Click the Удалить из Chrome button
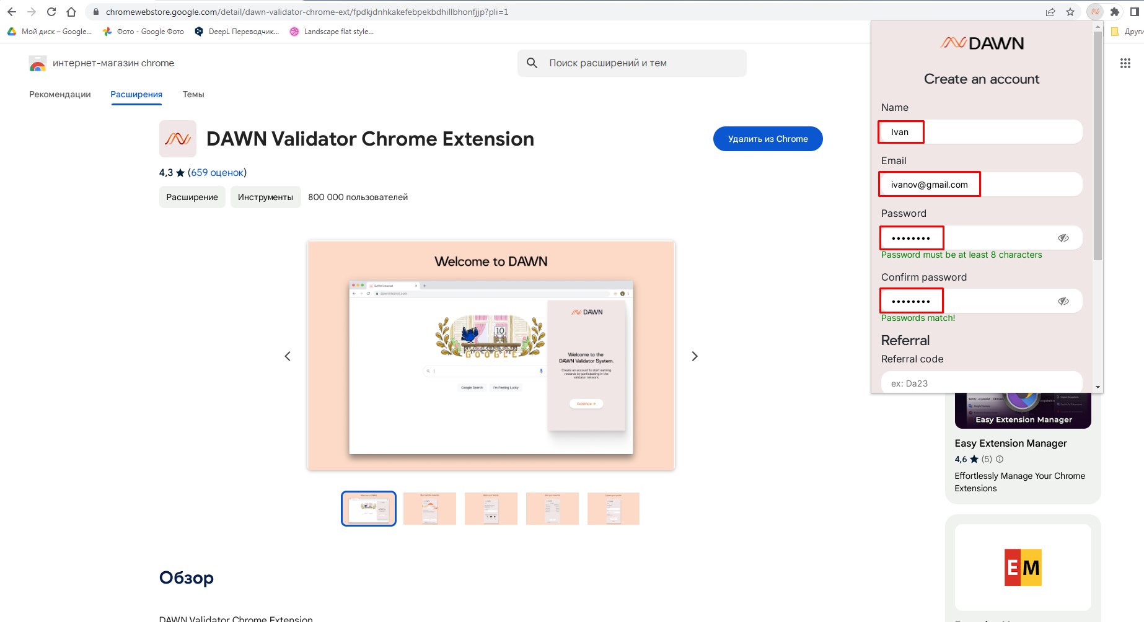The image size is (1144, 622). click(x=768, y=139)
